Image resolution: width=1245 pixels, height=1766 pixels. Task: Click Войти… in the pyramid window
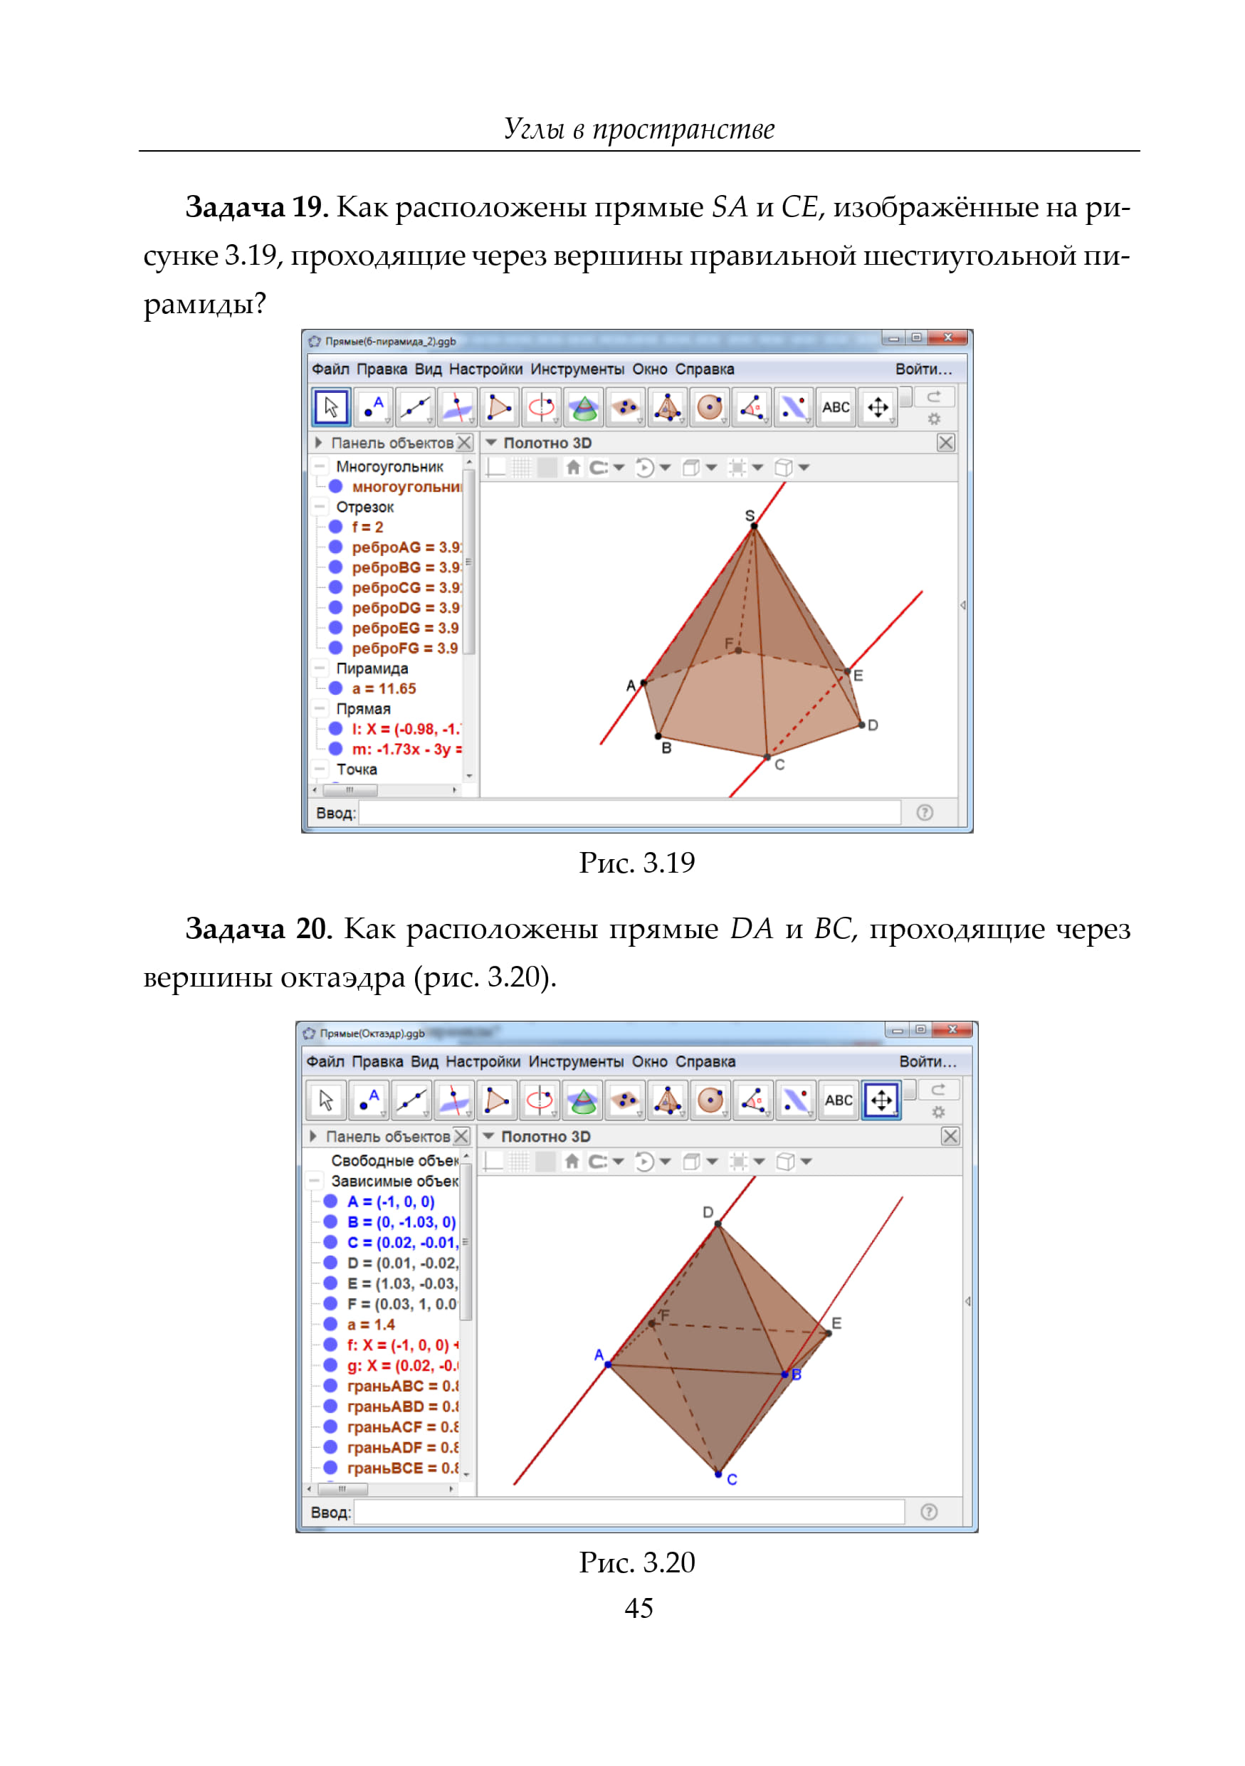(923, 369)
